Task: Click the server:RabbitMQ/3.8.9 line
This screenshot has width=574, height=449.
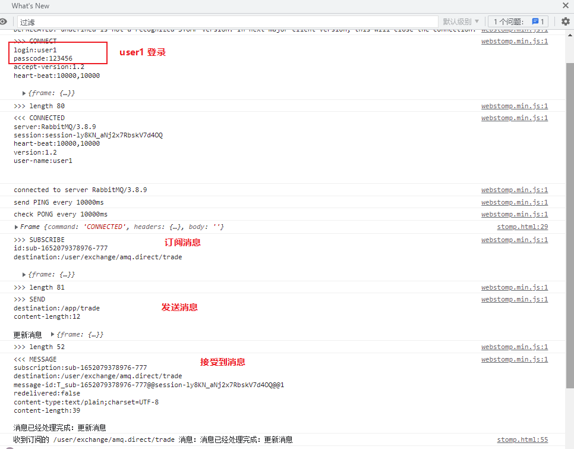Action: (55, 127)
